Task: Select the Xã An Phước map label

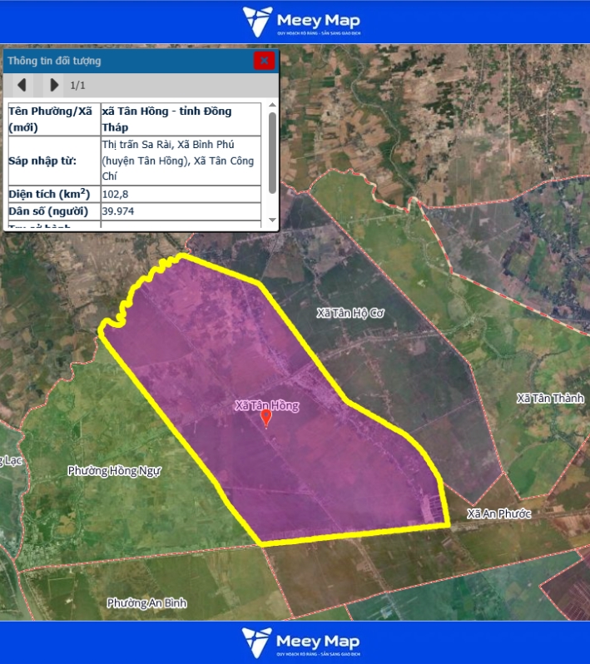Action: (x=498, y=514)
